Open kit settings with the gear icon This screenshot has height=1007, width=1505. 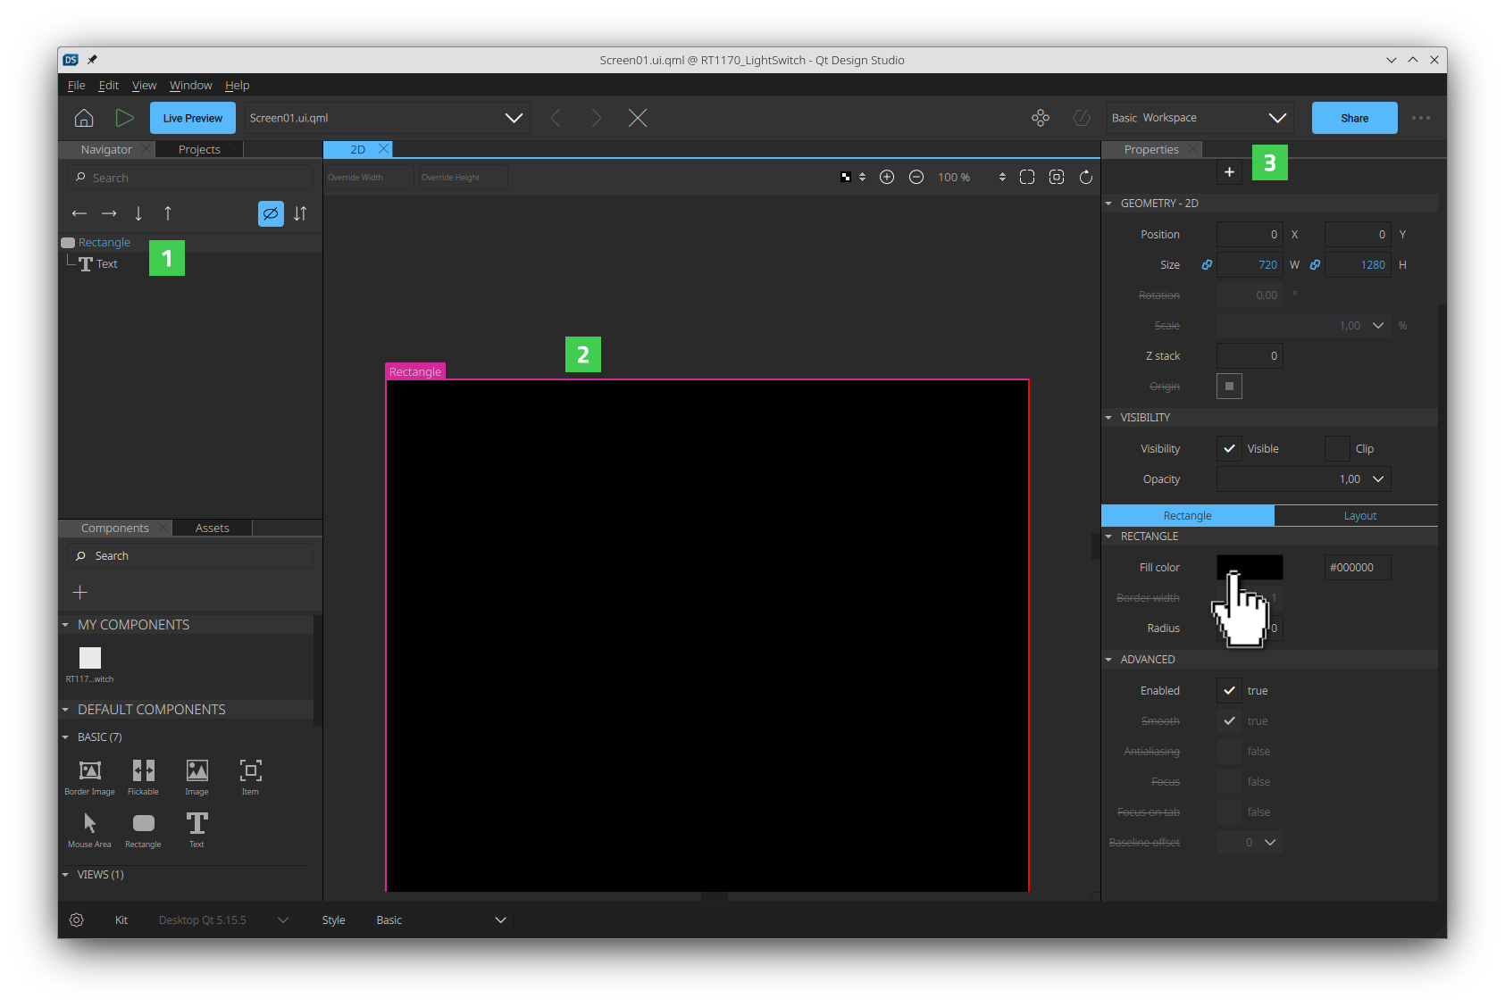(x=76, y=920)
